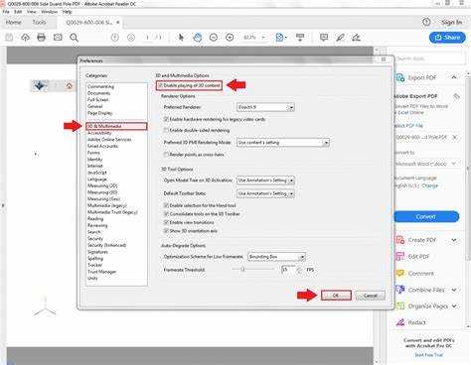Collapse the Export PDF panel chevron
Viewport: 471px width, 365px height.
click(454, 77)
